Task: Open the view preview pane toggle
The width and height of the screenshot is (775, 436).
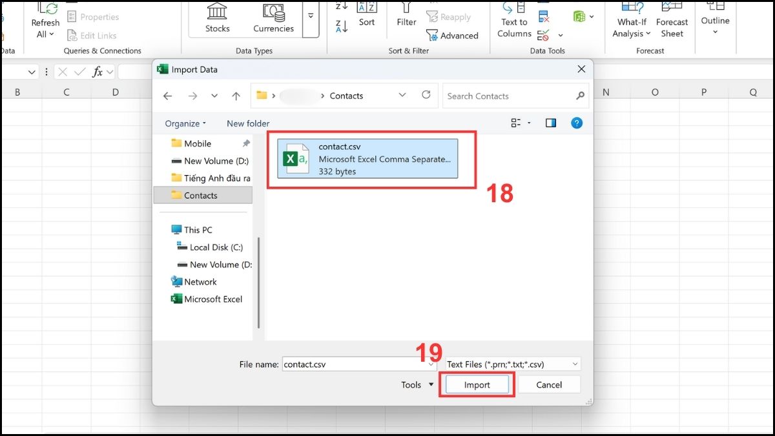Action: (x=550, y=122)
